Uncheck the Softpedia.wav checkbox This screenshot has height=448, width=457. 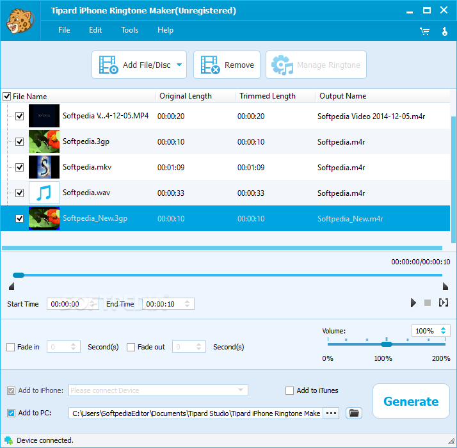(20, 193)
